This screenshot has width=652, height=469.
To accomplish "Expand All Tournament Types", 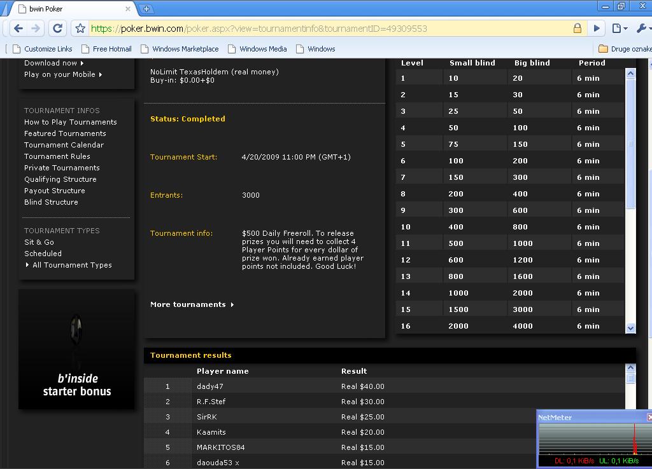I will pos(69,265).
